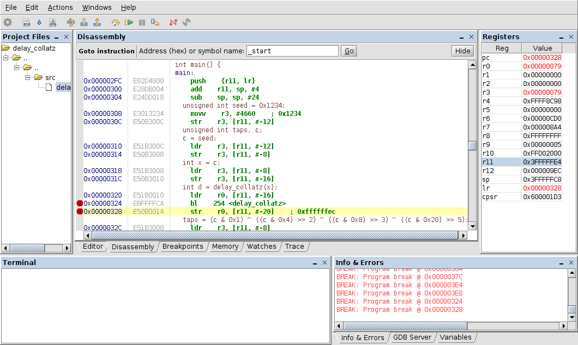Screen dimensions: 578x345
Task: Select the dela source file
Action: pyautogui.click(x=63, y=87)
